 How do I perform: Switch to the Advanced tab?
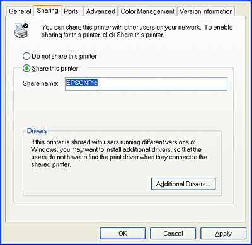101,11
